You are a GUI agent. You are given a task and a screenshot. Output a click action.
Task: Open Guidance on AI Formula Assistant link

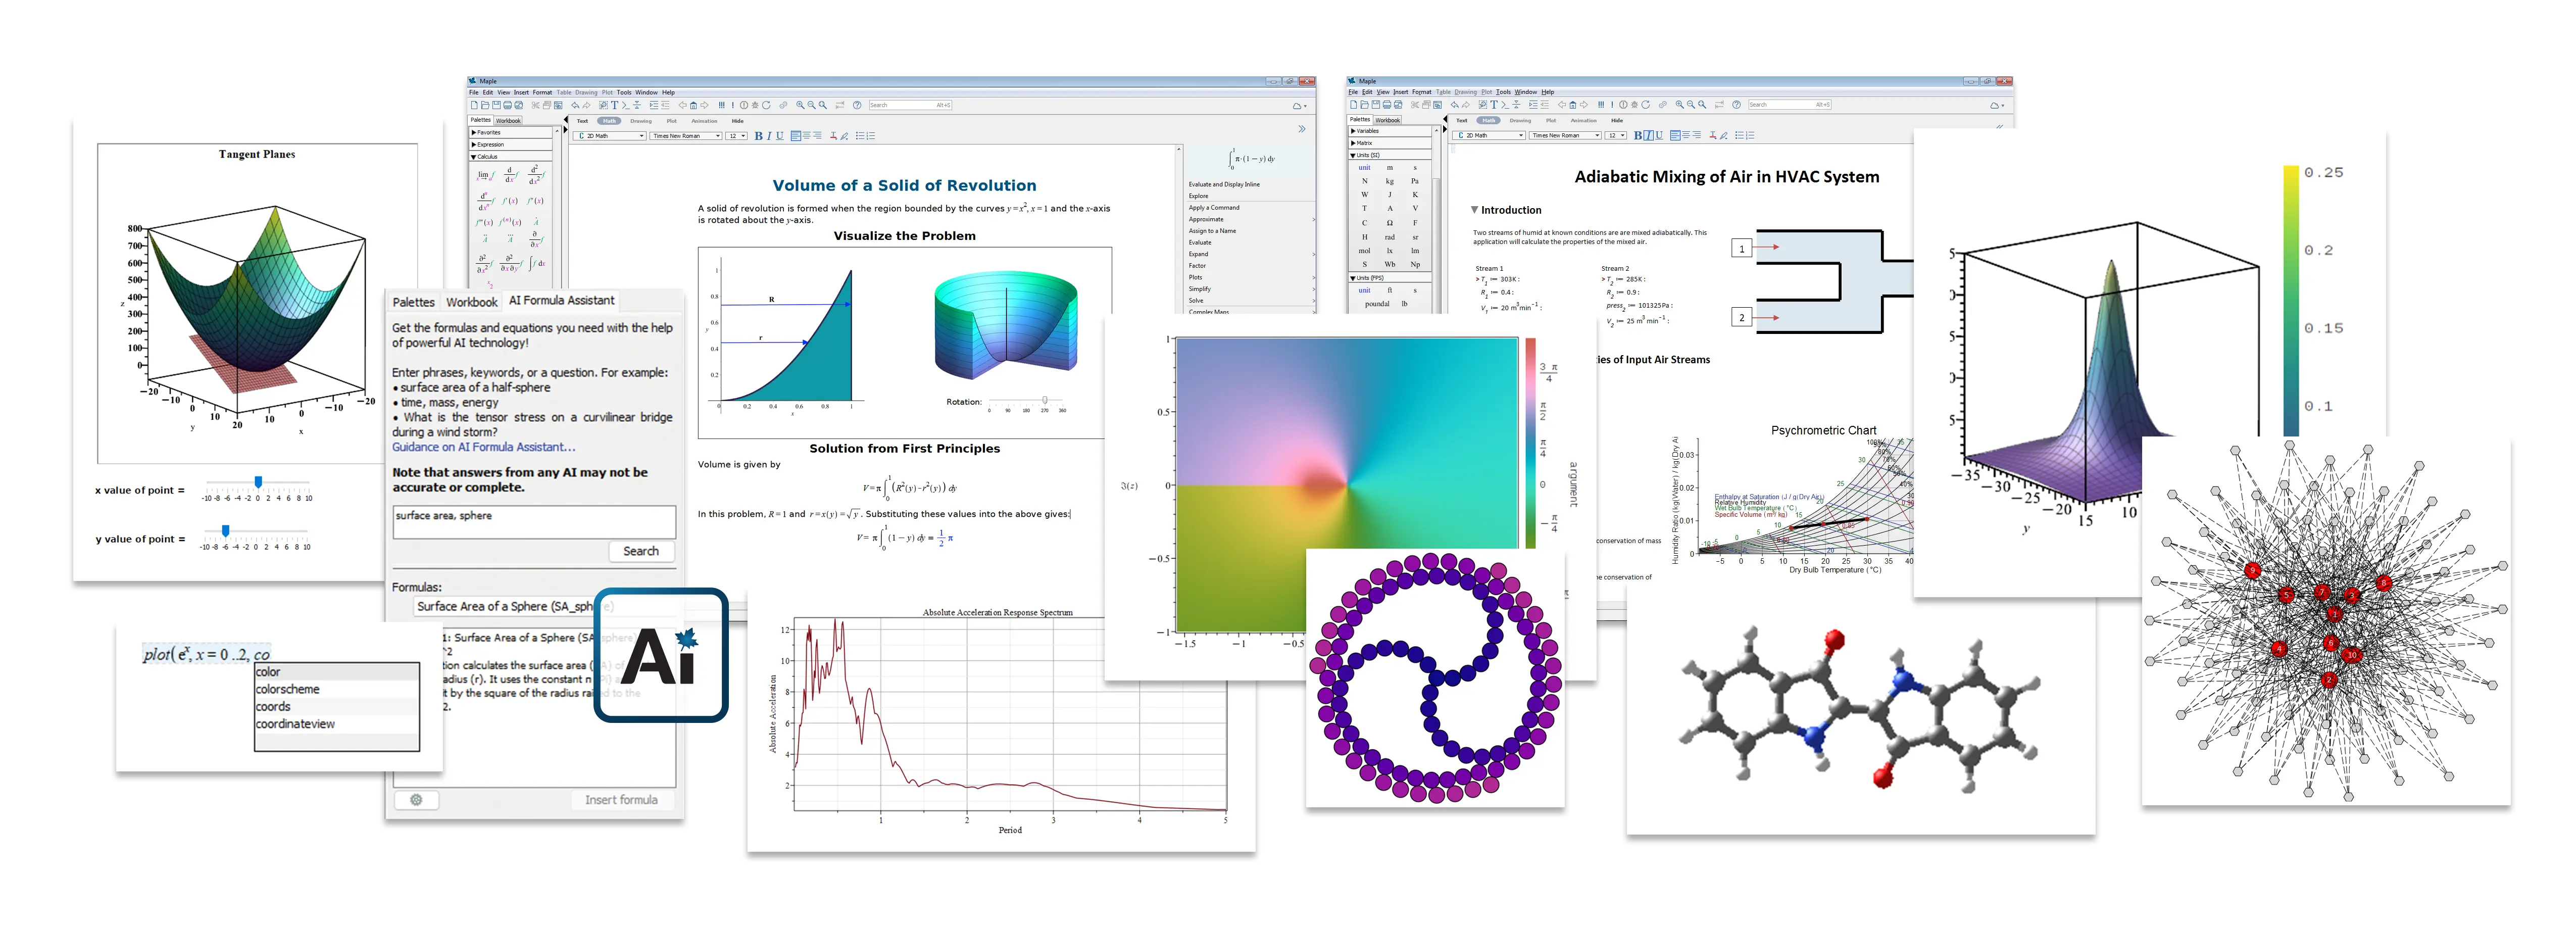click(483, 447)
